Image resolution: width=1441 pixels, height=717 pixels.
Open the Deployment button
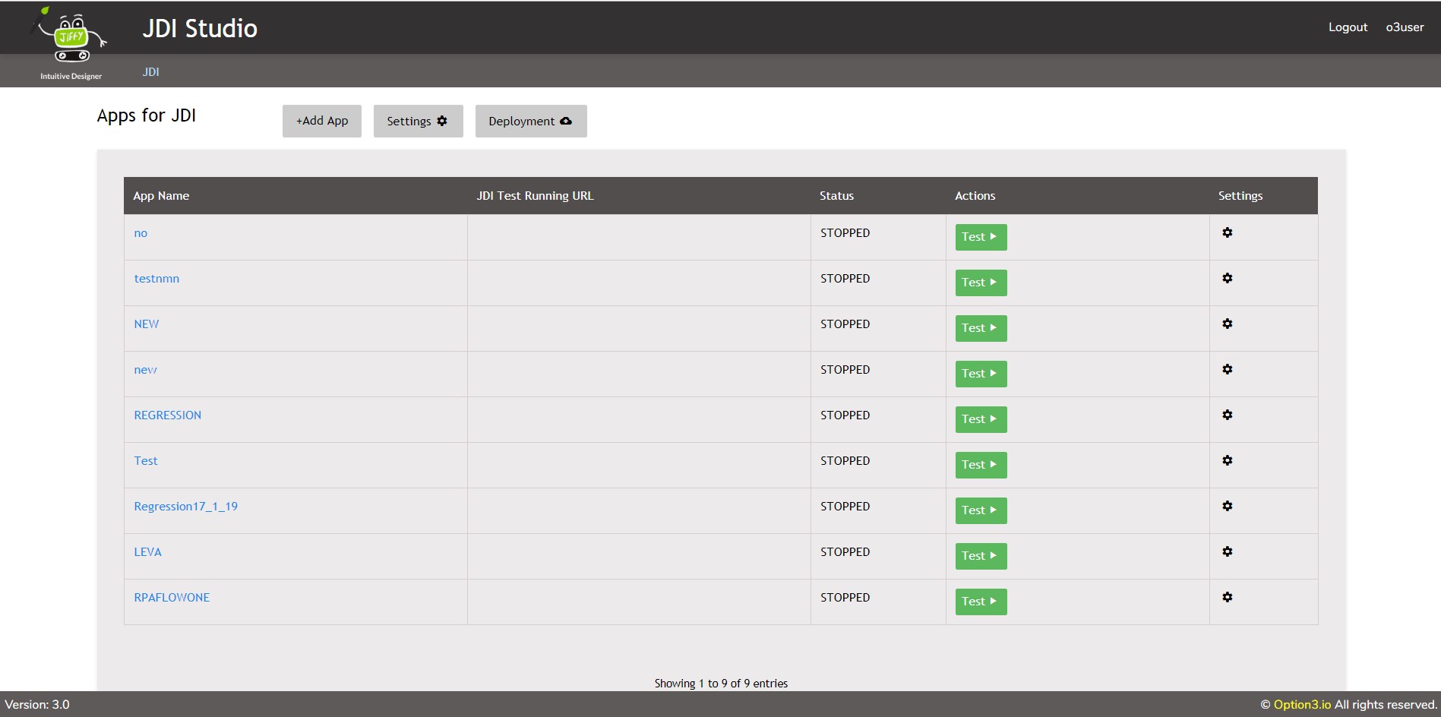531,121
